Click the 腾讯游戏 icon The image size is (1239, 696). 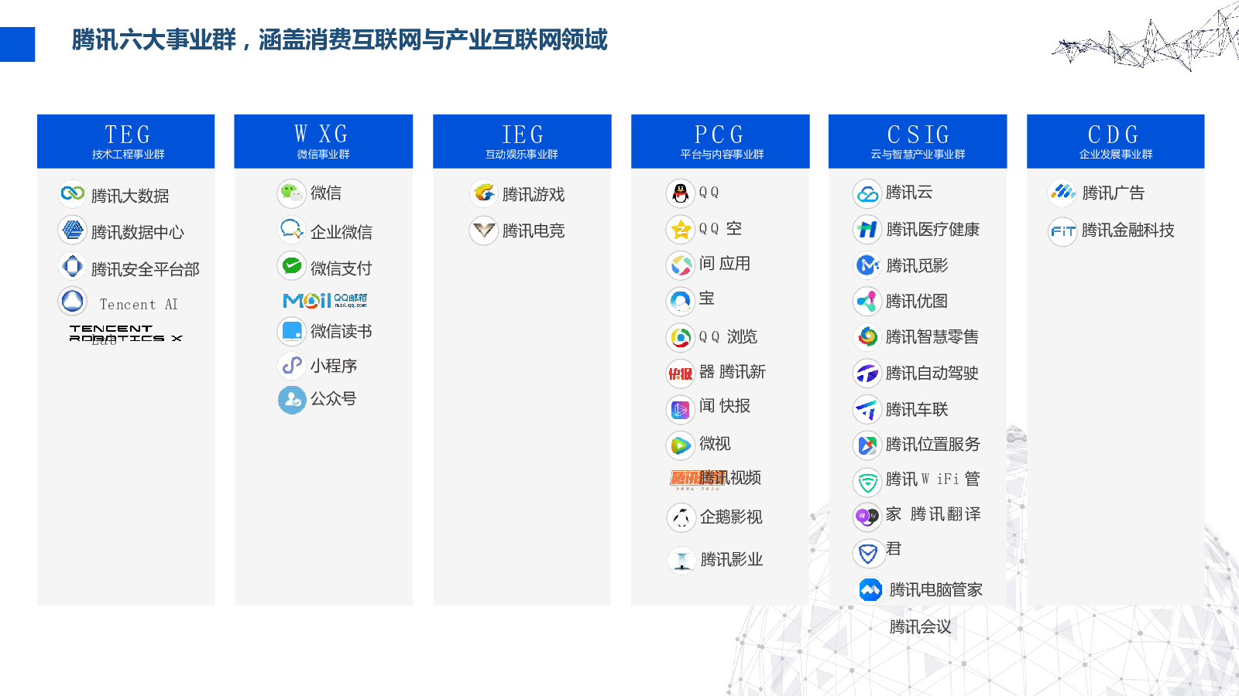pos(484,193)
